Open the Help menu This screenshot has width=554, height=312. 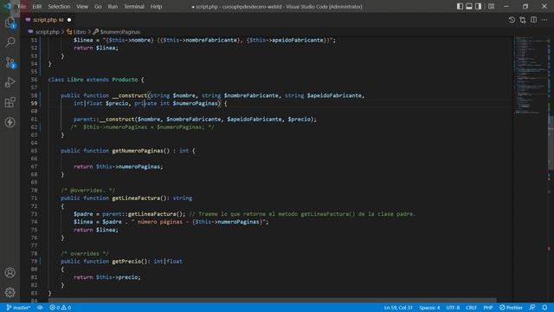click(x=156, y=6)
